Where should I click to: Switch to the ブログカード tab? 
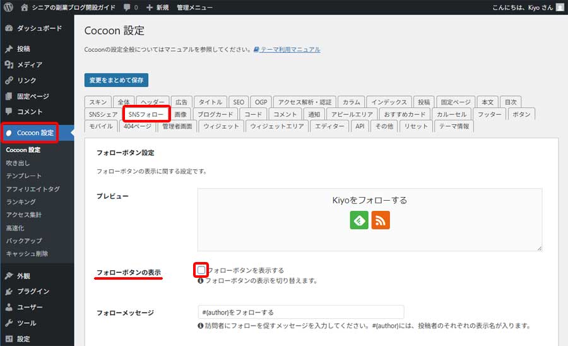[215, 114]
